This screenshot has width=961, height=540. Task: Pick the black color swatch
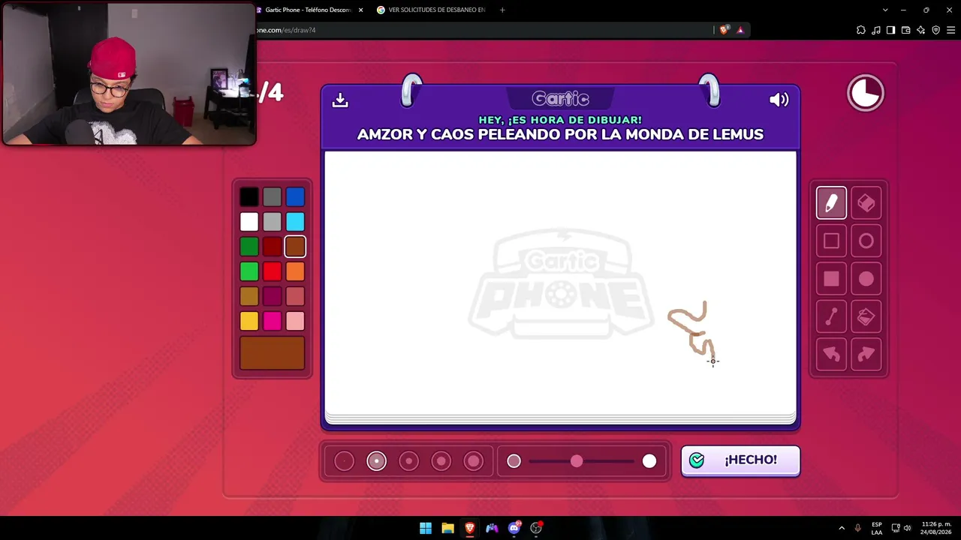pos(249,197)
